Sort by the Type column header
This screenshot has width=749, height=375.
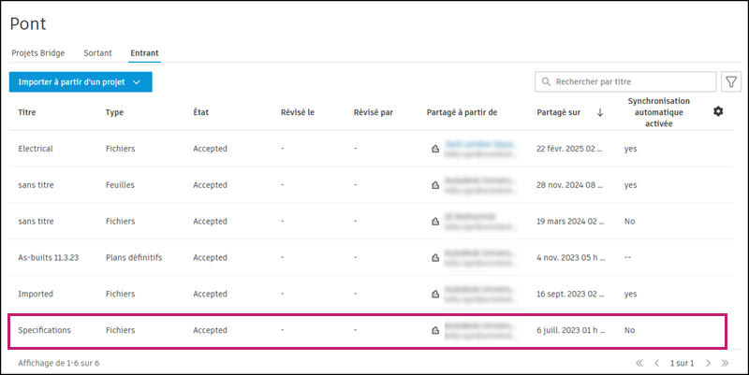point(114,112)
